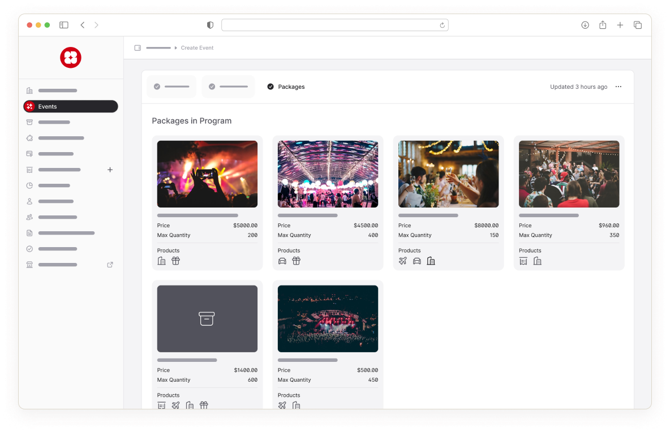Reload page using the refresh icon
Screen dimensions: 670x432
point(442,25)
